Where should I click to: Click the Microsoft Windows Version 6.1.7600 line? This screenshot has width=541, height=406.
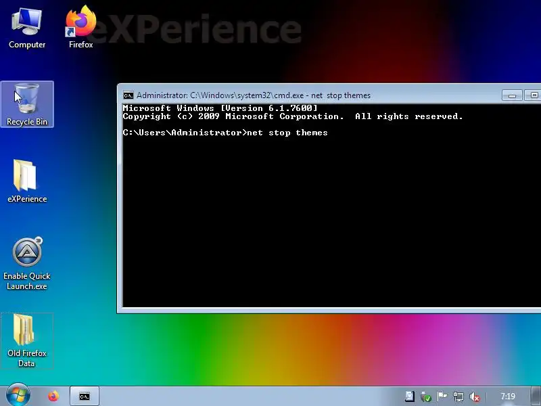[x=220, y=108]
